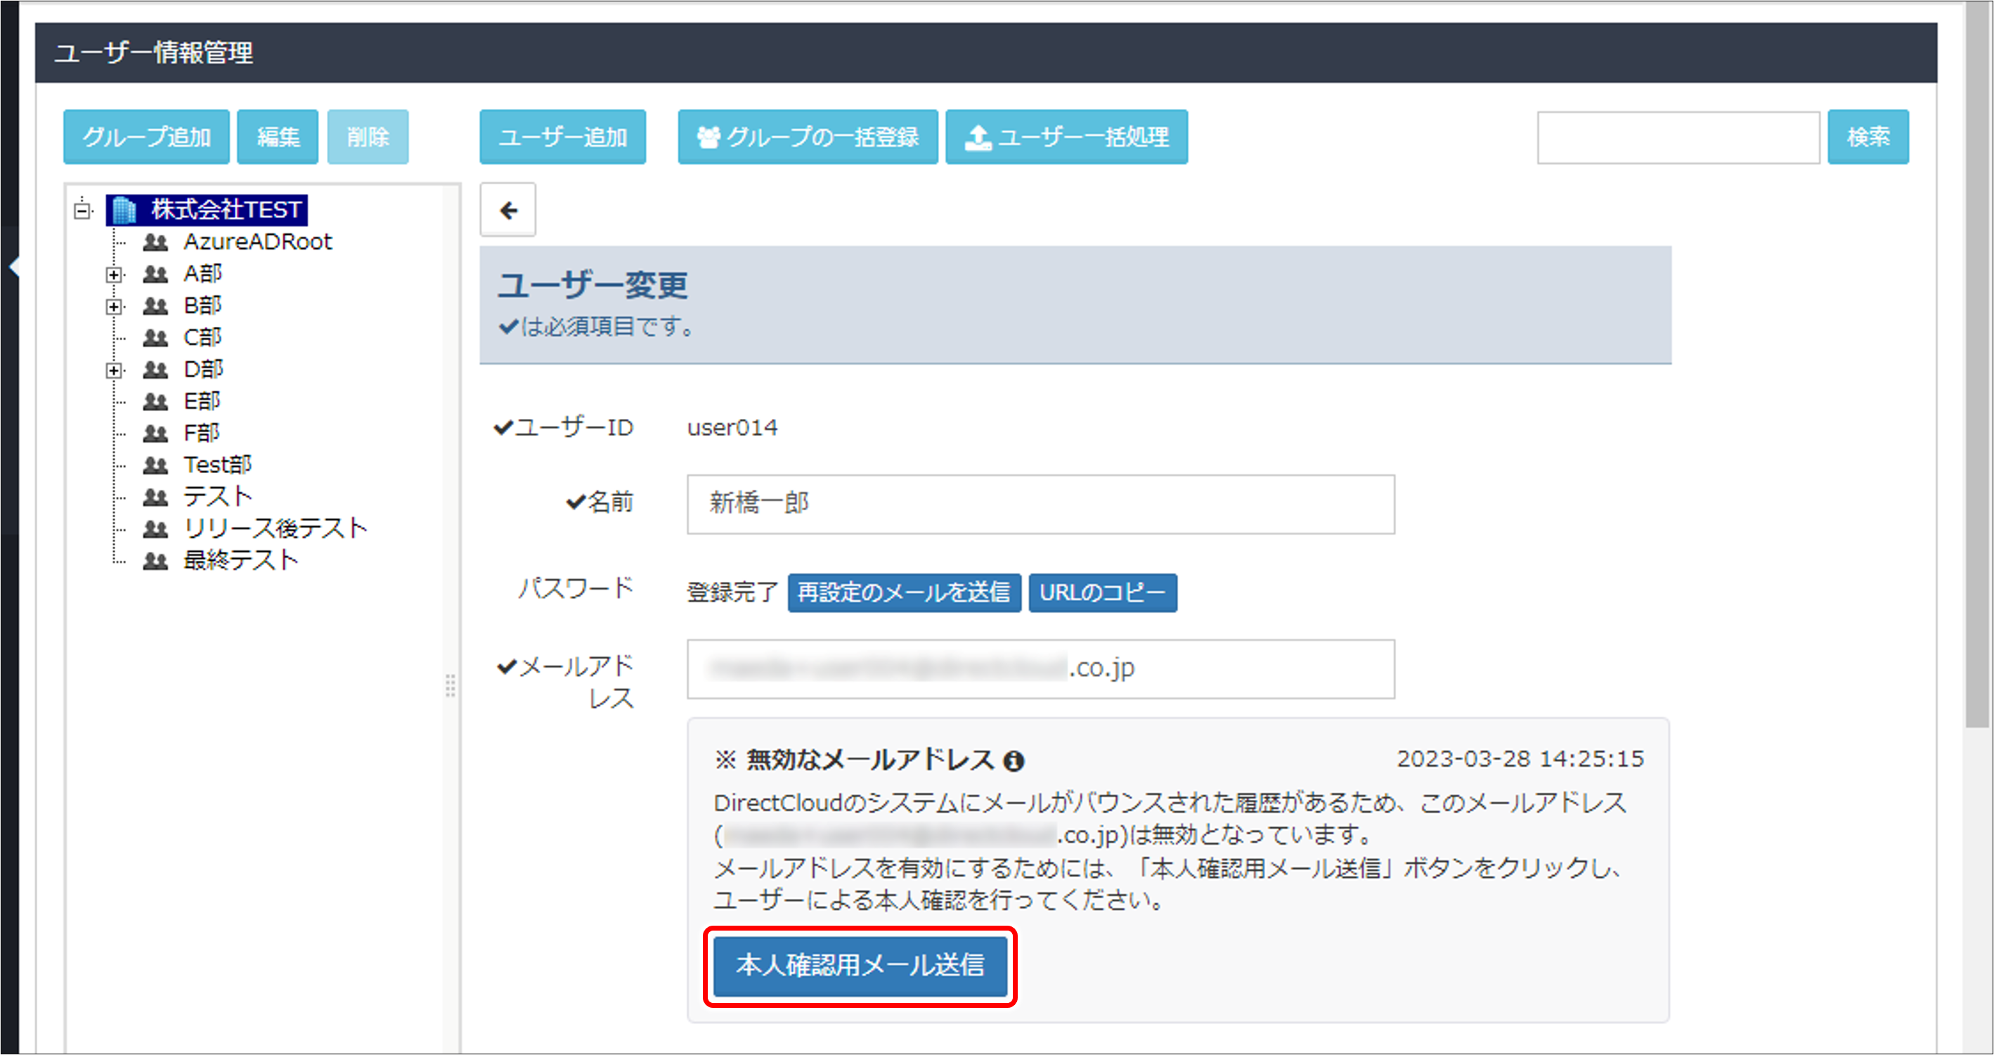This screenshot has width=1994, height=1055.
Task: Expand the D部 group node
Action: [x=114, y=370]
